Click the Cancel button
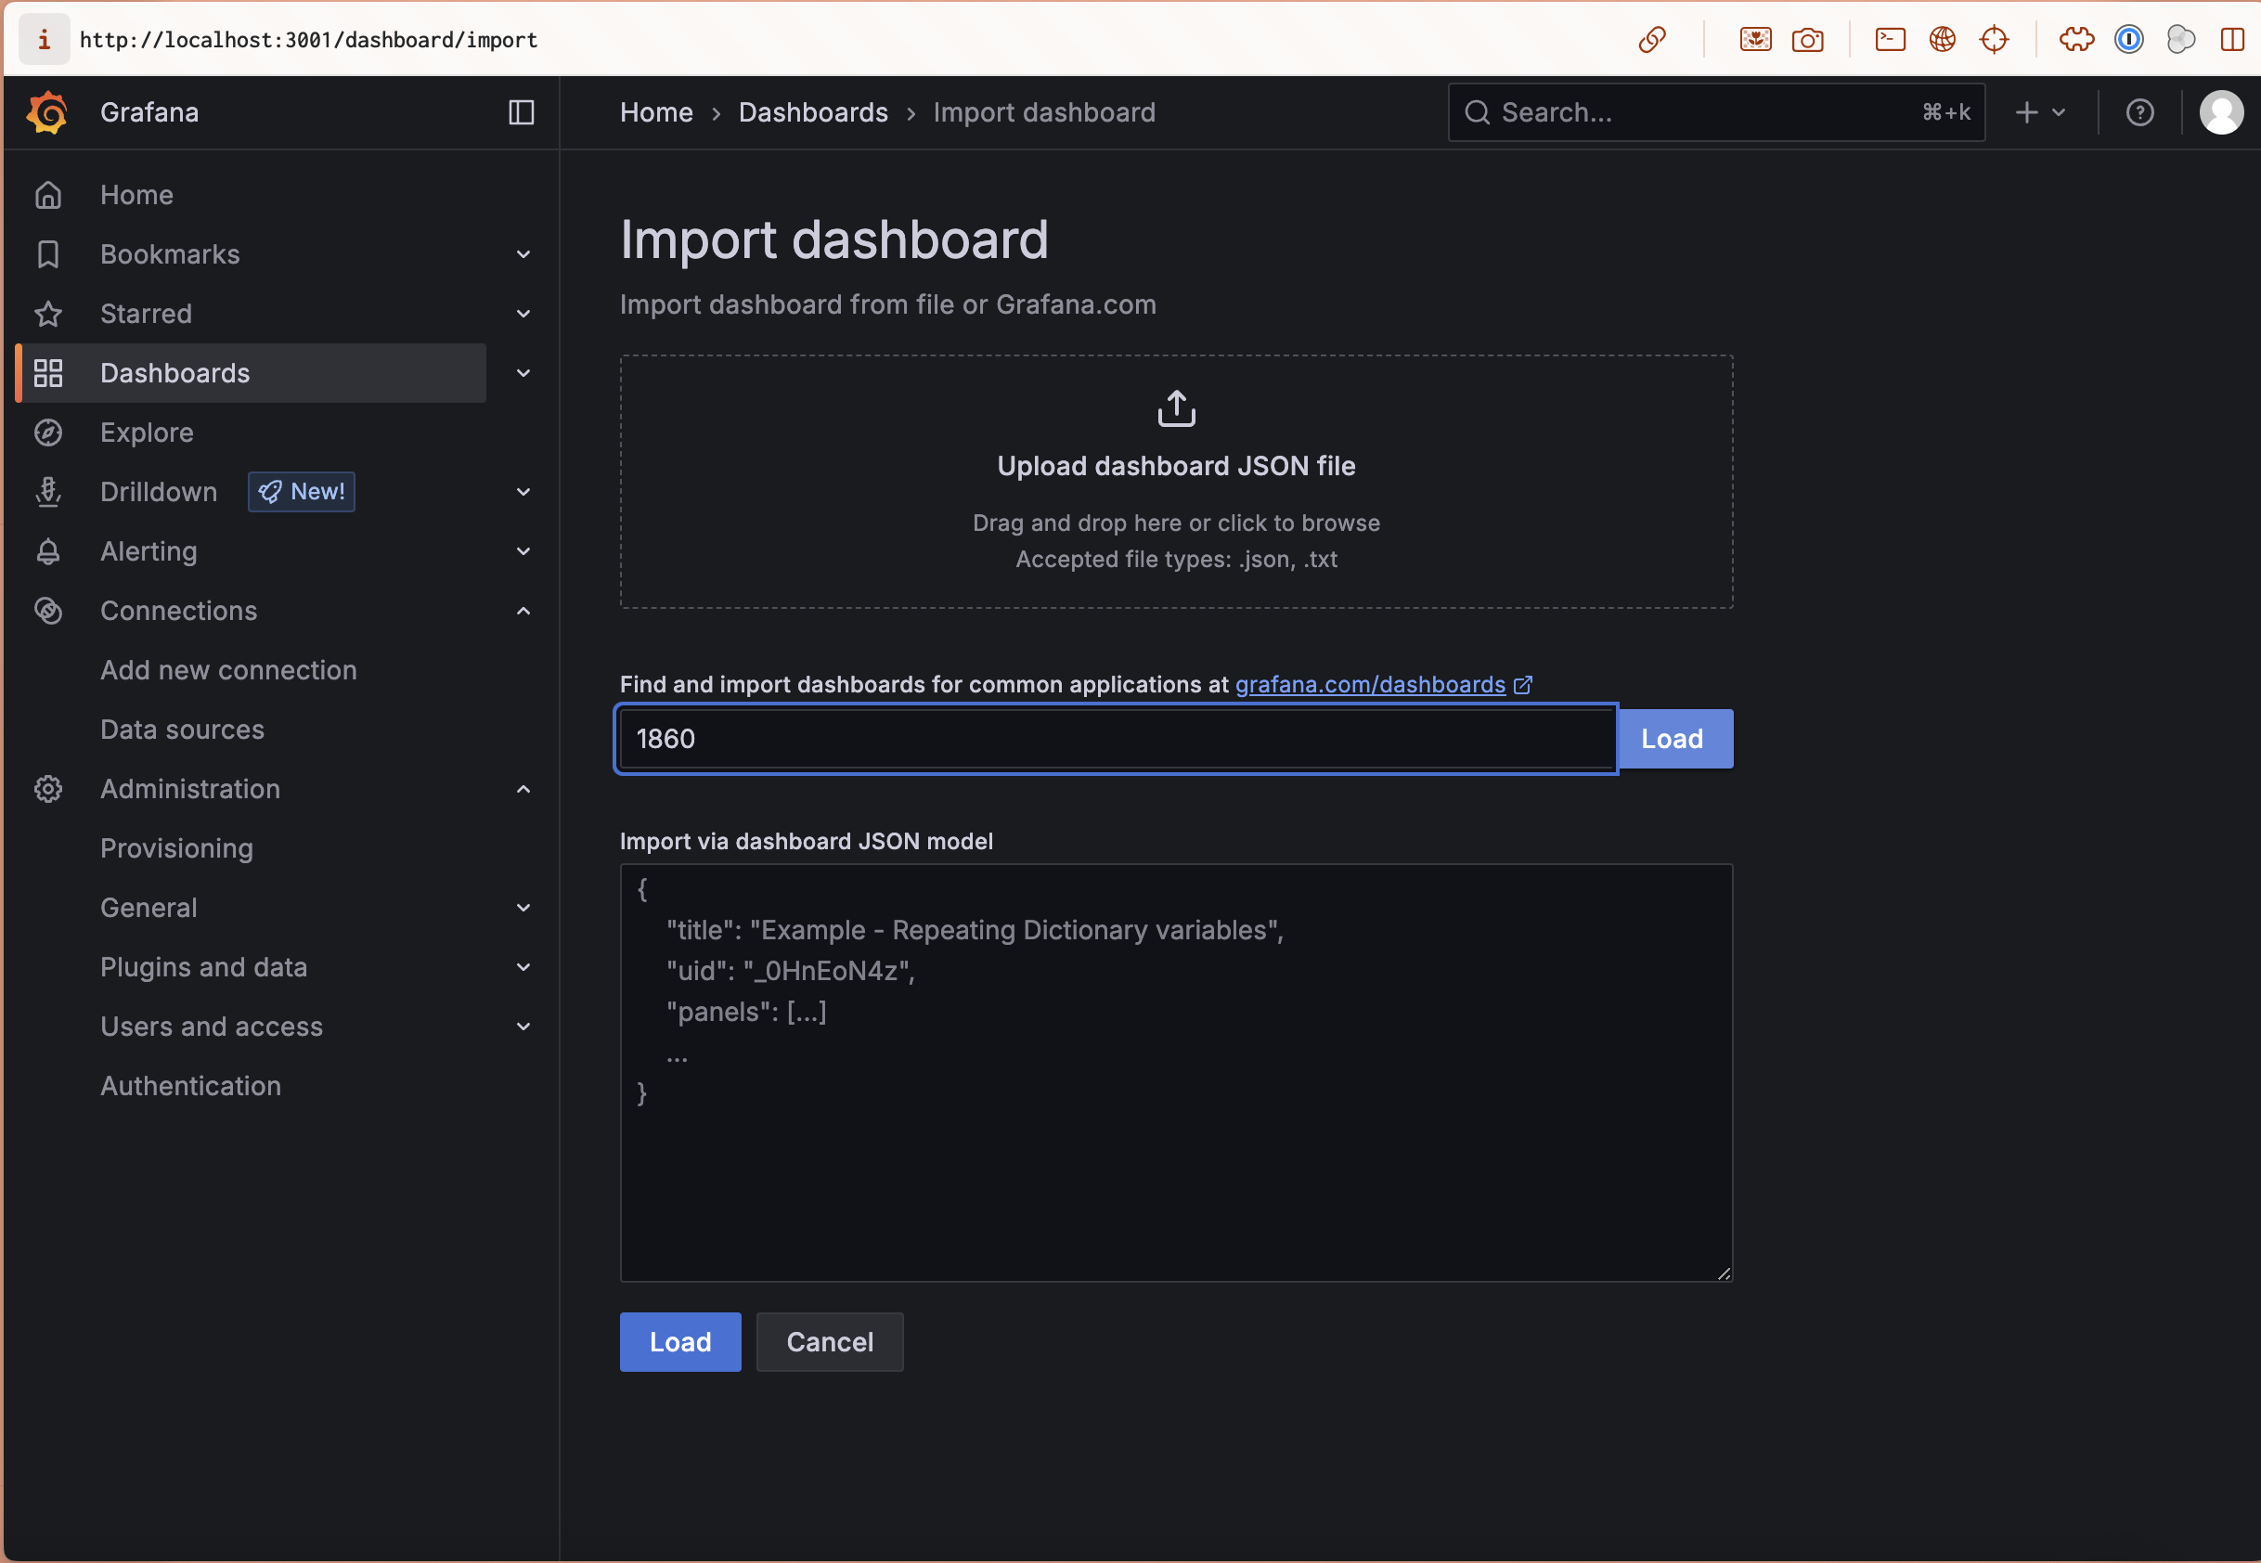This screenshot has height=1563, width=2261. (830, 1343)
